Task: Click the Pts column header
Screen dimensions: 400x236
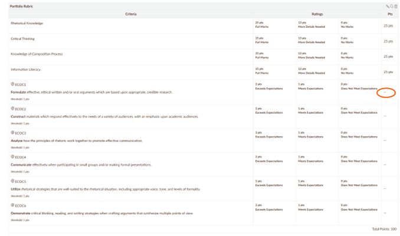Action: pyautogui.click(x=390, y=14)
